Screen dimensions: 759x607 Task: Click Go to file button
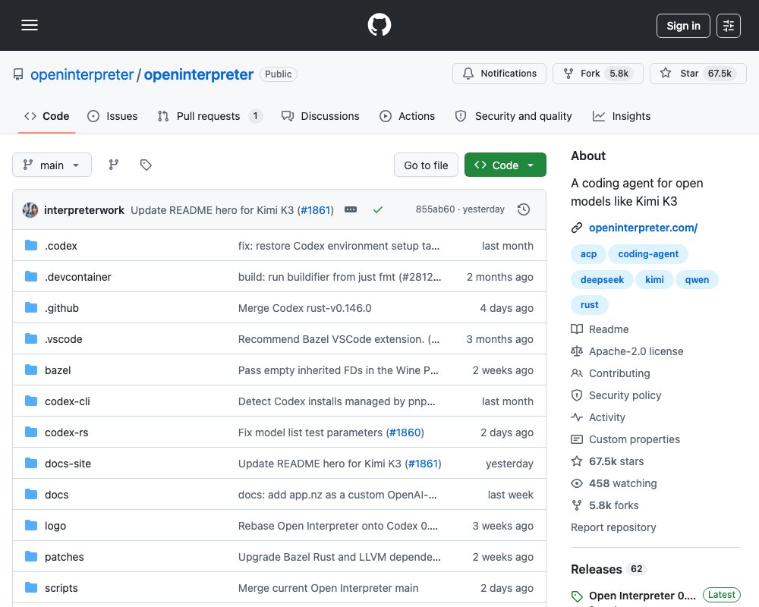coord(426,165)
